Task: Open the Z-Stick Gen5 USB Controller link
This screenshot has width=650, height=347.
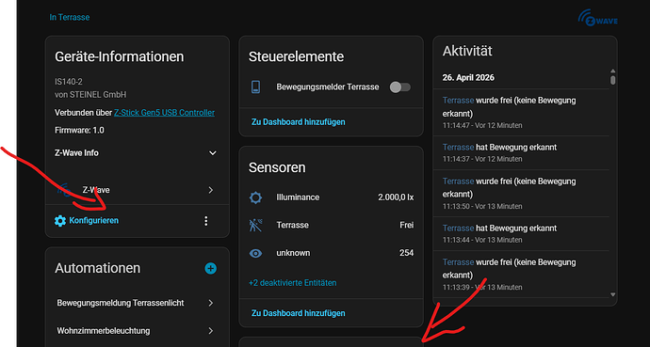Action: 164,113
